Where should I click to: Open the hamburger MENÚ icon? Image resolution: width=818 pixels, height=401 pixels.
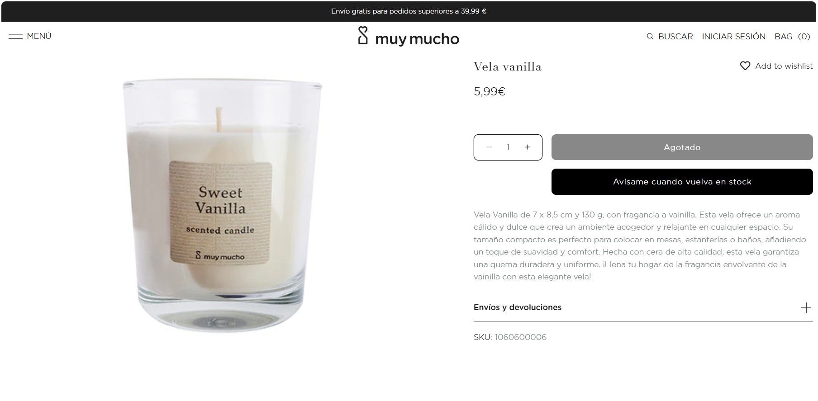point(15,36)
